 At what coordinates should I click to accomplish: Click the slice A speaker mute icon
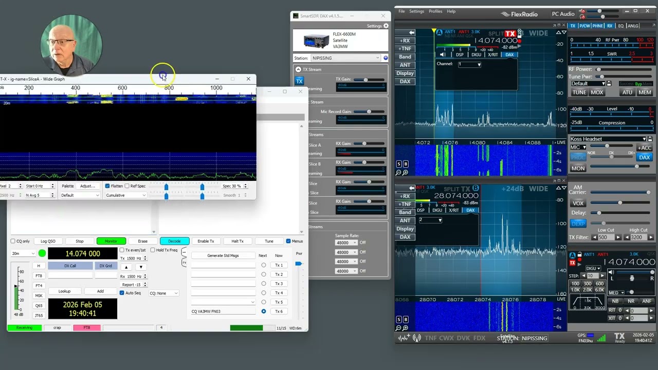(443, 54)
